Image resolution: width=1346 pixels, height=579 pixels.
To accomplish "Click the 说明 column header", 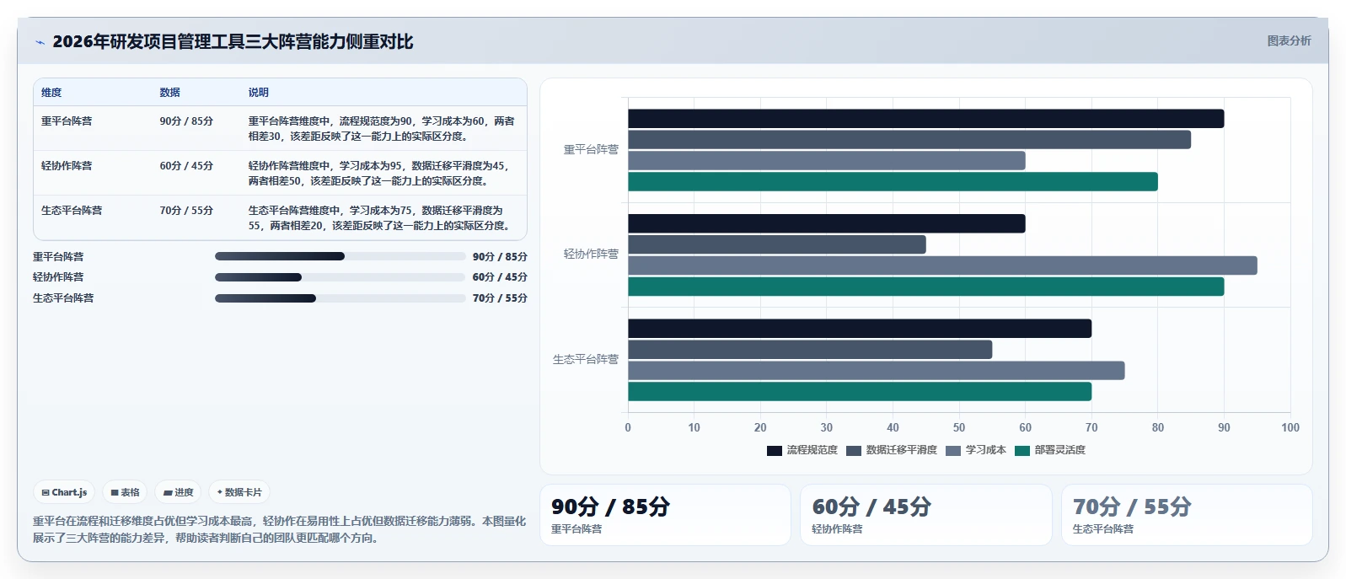I will 258,93.
